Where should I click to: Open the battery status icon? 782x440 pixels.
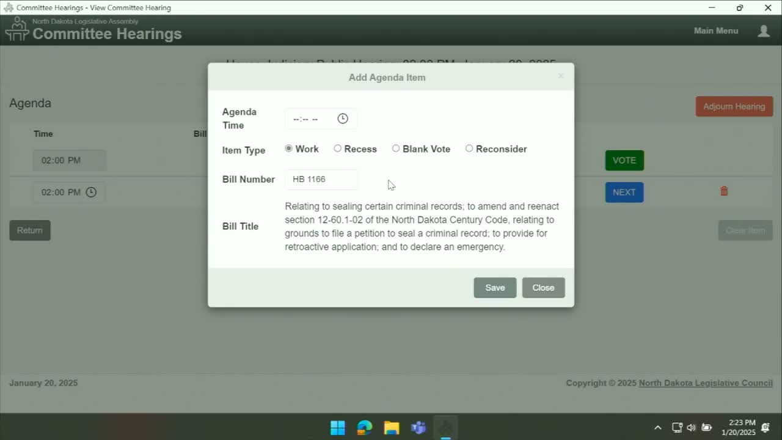point(706,428)
